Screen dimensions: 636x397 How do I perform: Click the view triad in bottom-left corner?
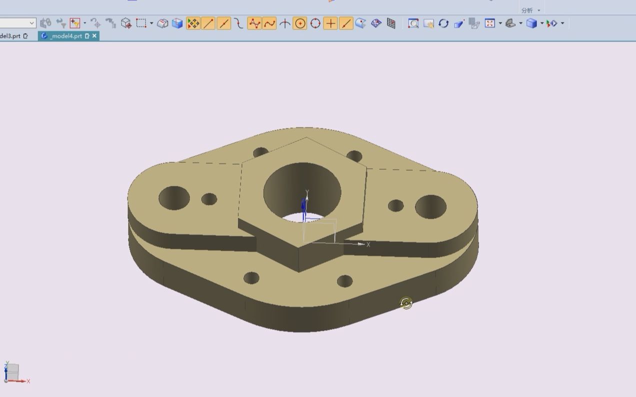tap(12, 373)
